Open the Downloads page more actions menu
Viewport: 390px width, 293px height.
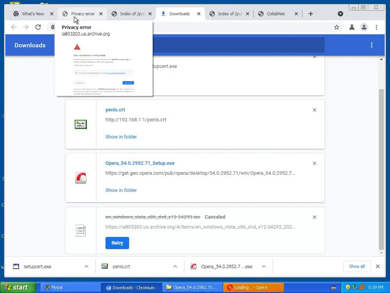pyautogui.click(x=372, y=45)
